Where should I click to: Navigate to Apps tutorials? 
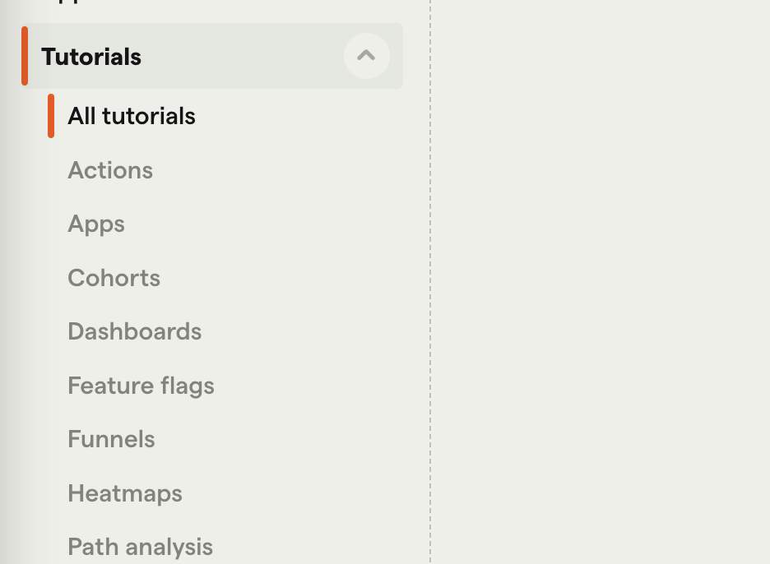(95, 224)
